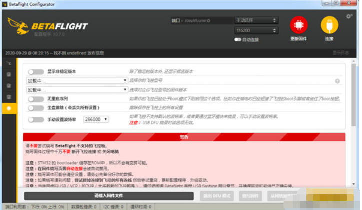Click the I2C 错误: 0 status entry
This screenshot has height=210, width=362.
pyautogui.click(x=113, y=207)
